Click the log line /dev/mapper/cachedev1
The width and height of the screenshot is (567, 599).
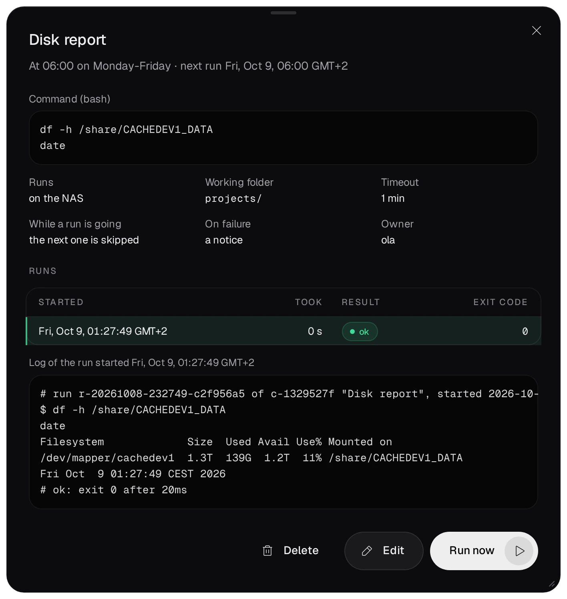[x=251, y=458]
